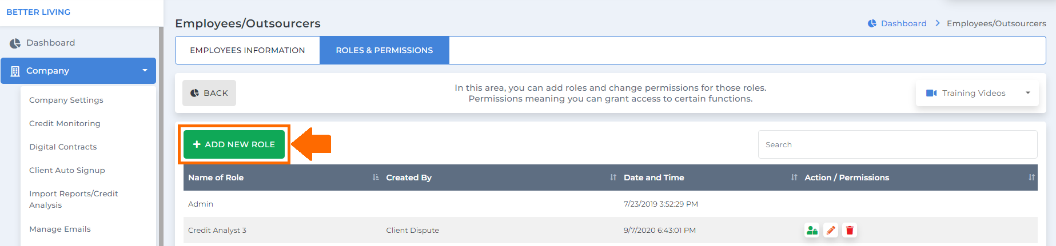
Task: Click the Company building icon
Action: point(15,71)
